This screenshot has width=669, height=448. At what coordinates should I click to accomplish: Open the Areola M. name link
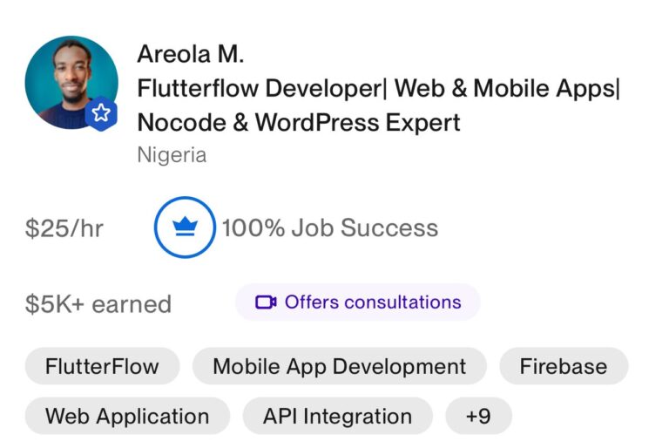pyautogui.click(x=190, y=54)
